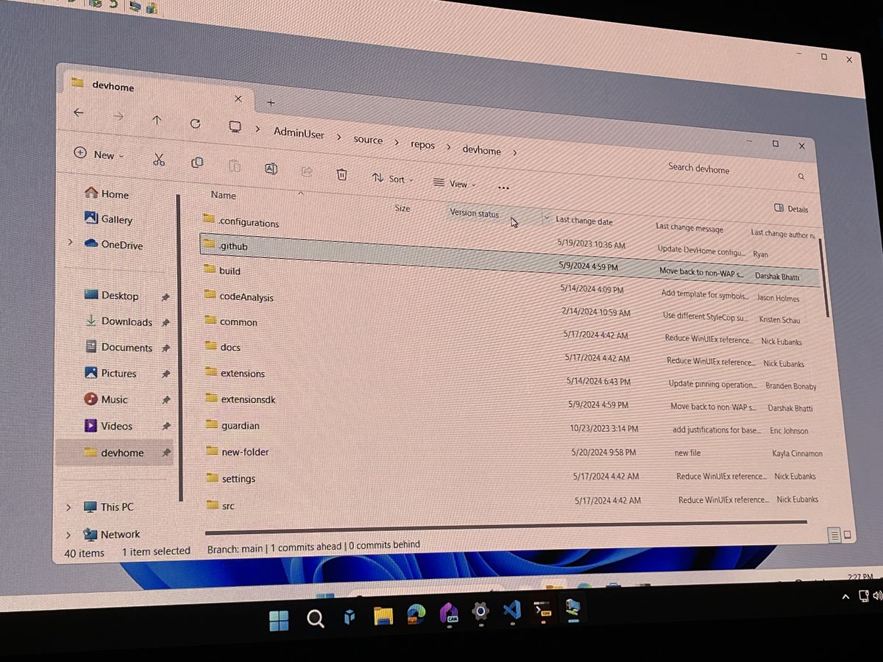Click the Paste icon in toolbar

234,166
